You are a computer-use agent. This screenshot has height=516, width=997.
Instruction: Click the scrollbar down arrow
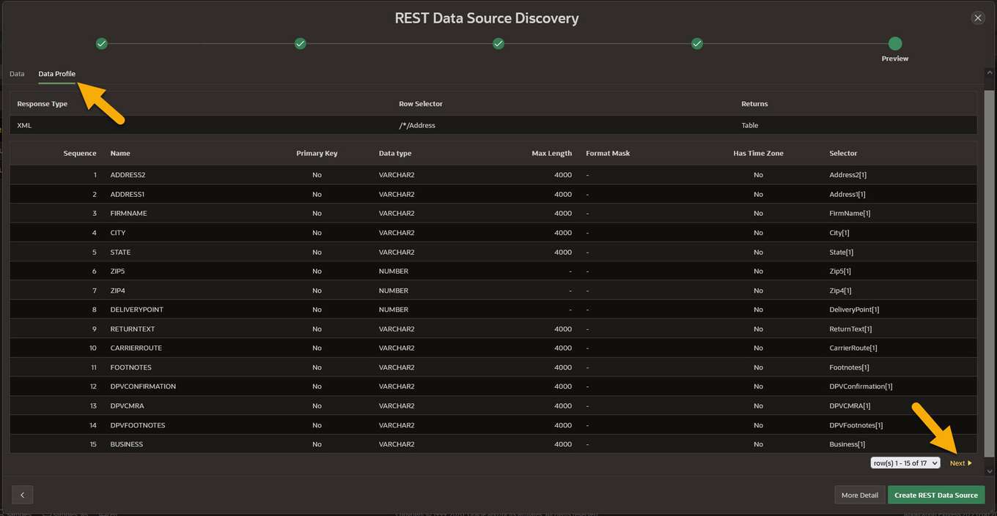[x=990, y=472]
